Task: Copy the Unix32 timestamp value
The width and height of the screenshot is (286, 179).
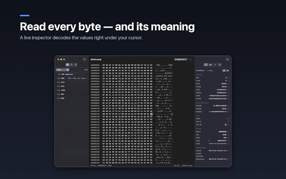Action: click(228, 151)
